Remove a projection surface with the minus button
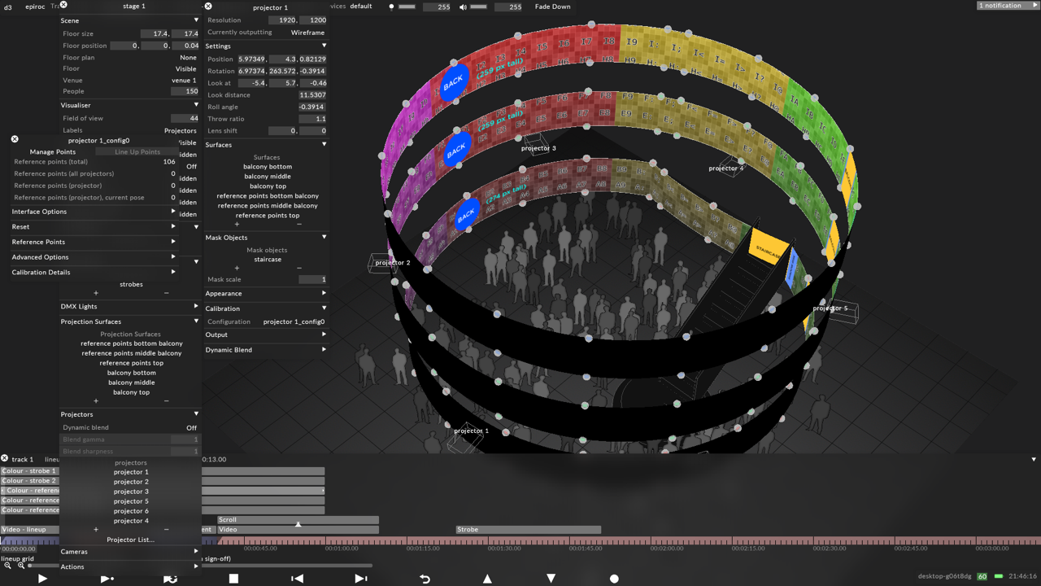Viewport: 1041px width, 586px height. pos(167,401)
